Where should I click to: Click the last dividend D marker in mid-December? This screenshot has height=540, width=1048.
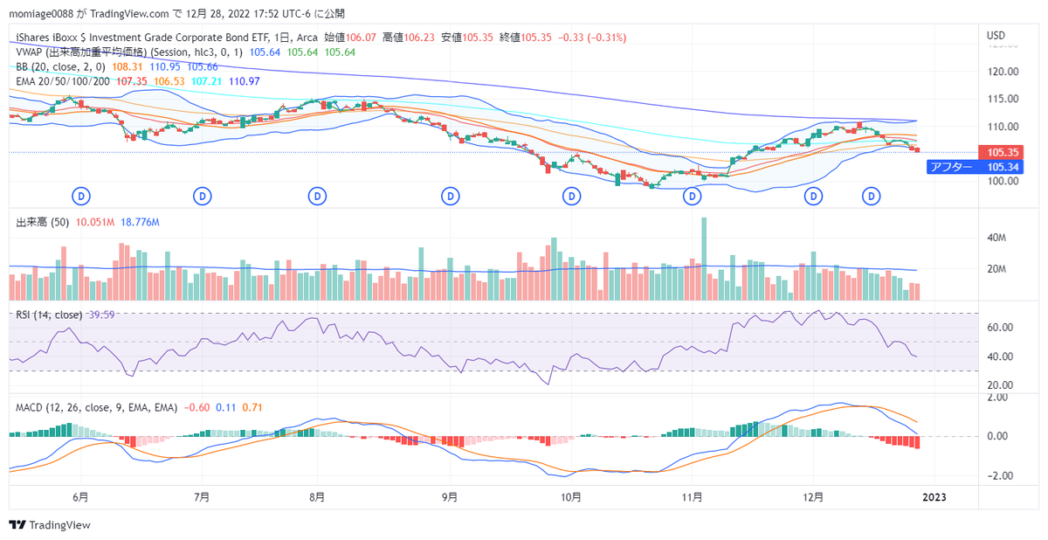tap(872, 197)
